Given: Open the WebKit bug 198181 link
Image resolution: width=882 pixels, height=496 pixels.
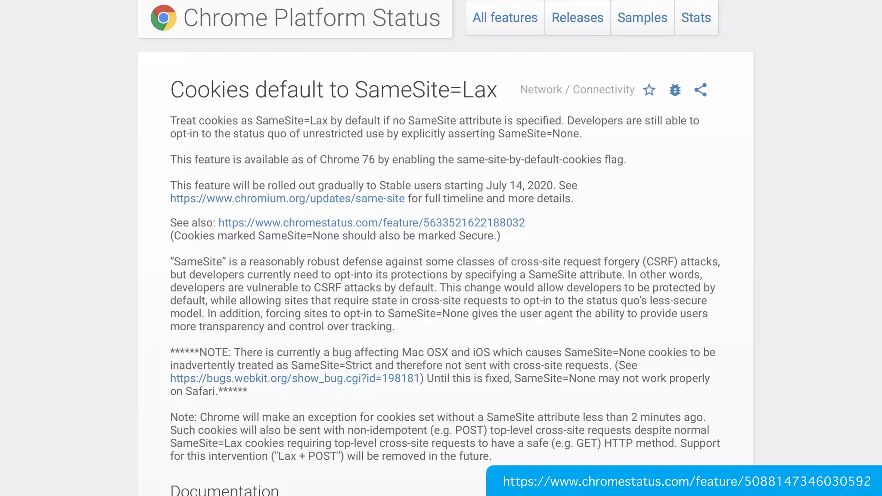Looking at the screenshot, I should pyautogui.click(x=295, y=378).
